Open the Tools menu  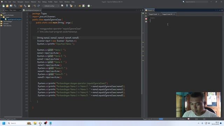point(61,2)
